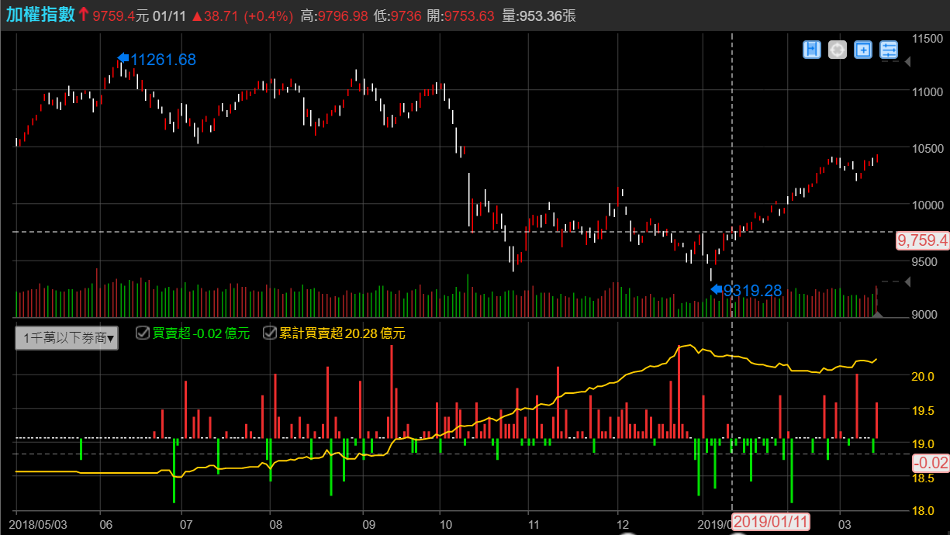Image resolution: width=950 pixels, height=535 pixels.
Task: Open the chart settings sliders icon
Action: tap(889, 50)
